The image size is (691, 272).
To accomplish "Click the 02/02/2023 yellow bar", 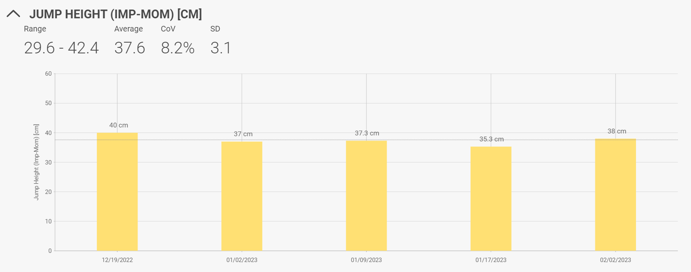I will 615,194.
